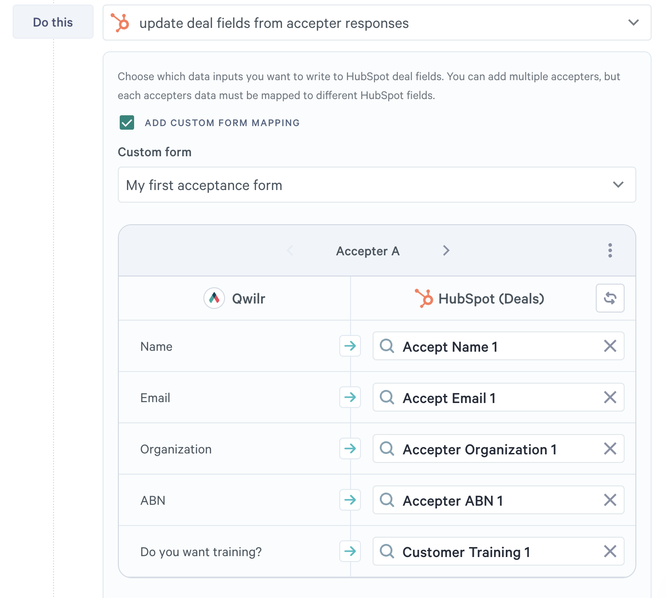666x598 pixels.
Task: Click the refresh HubSpot fields sync icon
Action: pos(610,298)
